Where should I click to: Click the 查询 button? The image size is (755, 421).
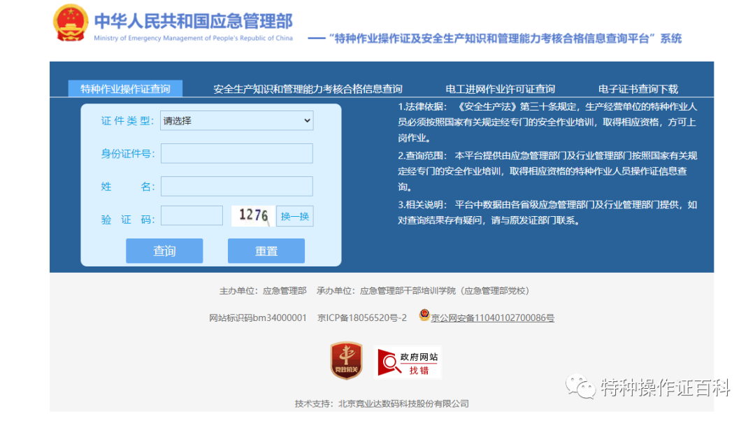pos(164,250)
